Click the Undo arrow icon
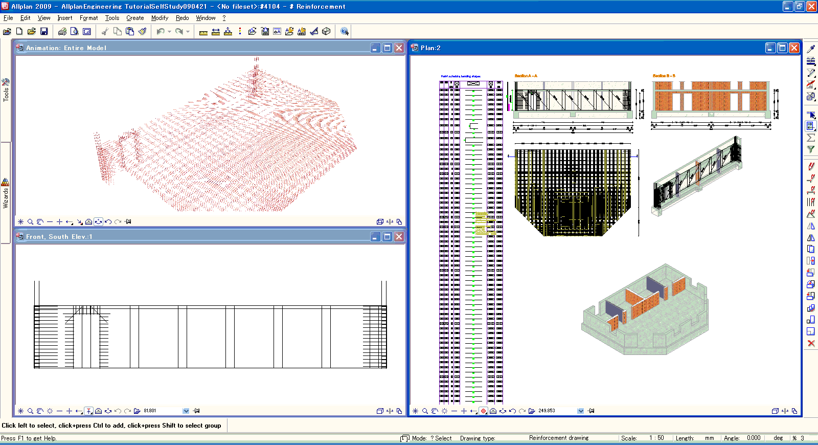 click(161, 32)
